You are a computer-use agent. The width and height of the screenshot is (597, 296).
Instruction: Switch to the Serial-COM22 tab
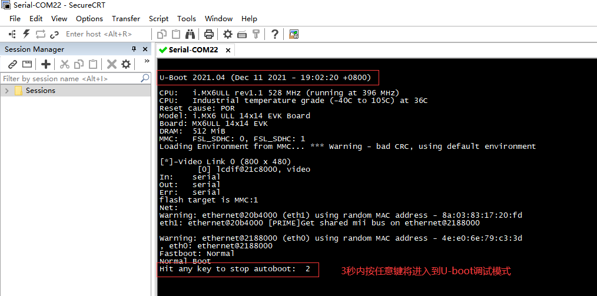pyautogui.click(x=193, y=50)
